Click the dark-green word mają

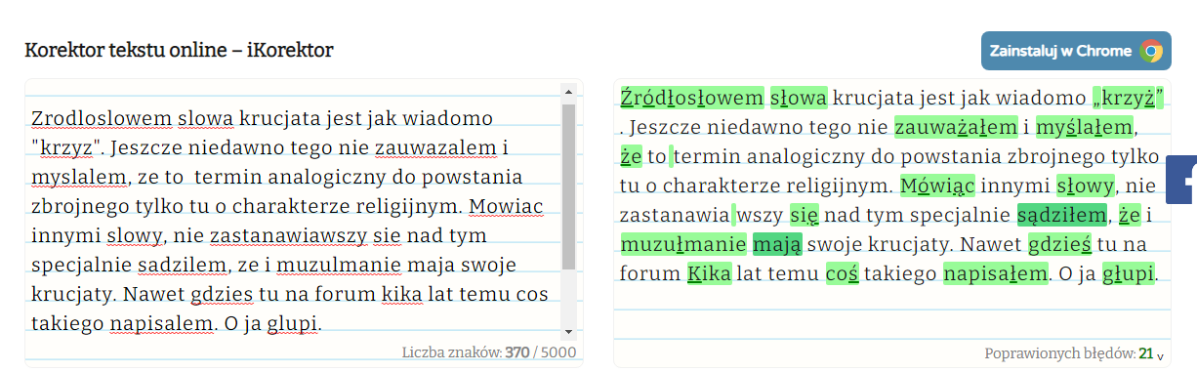coord(777,244)
